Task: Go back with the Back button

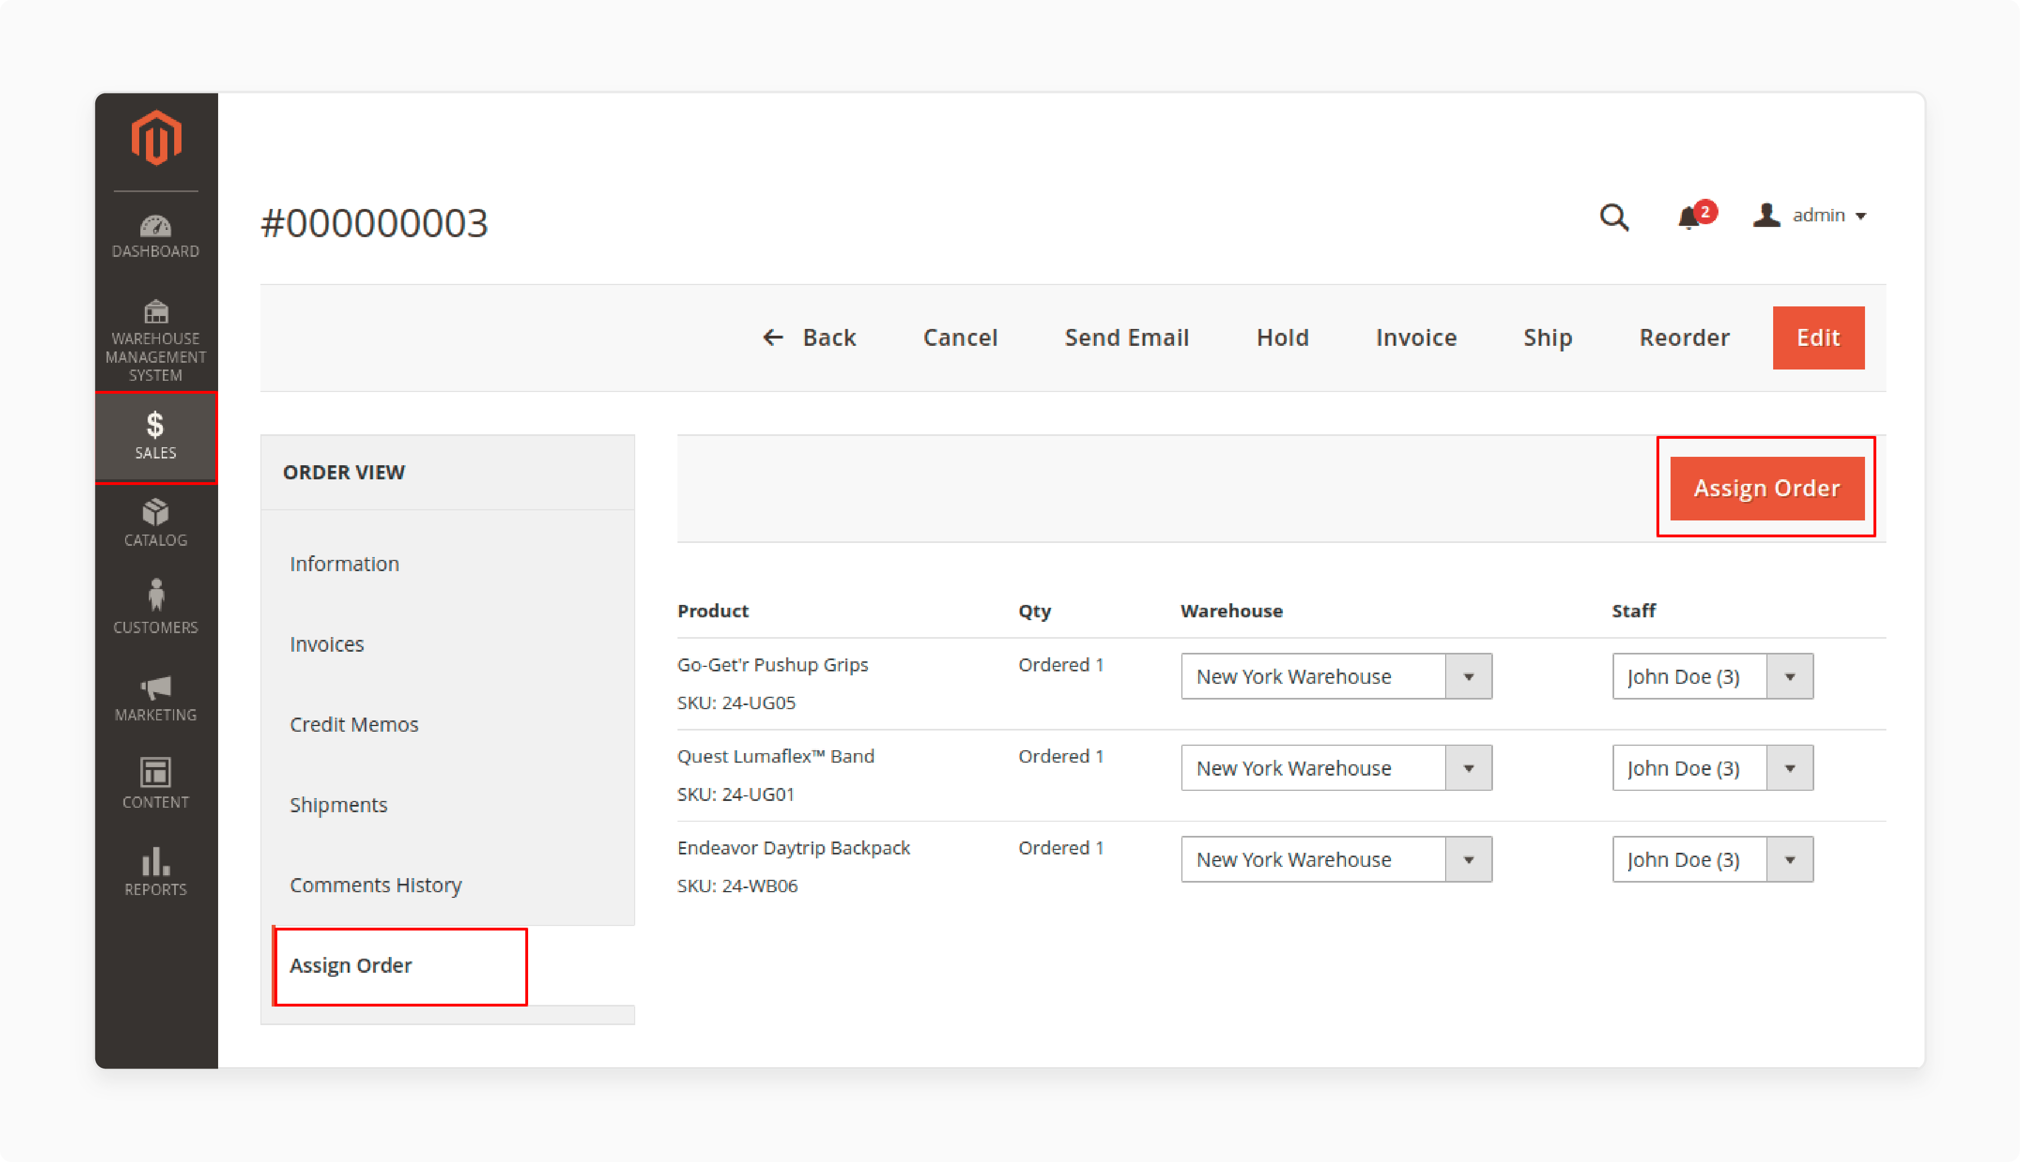Action: 809,337
